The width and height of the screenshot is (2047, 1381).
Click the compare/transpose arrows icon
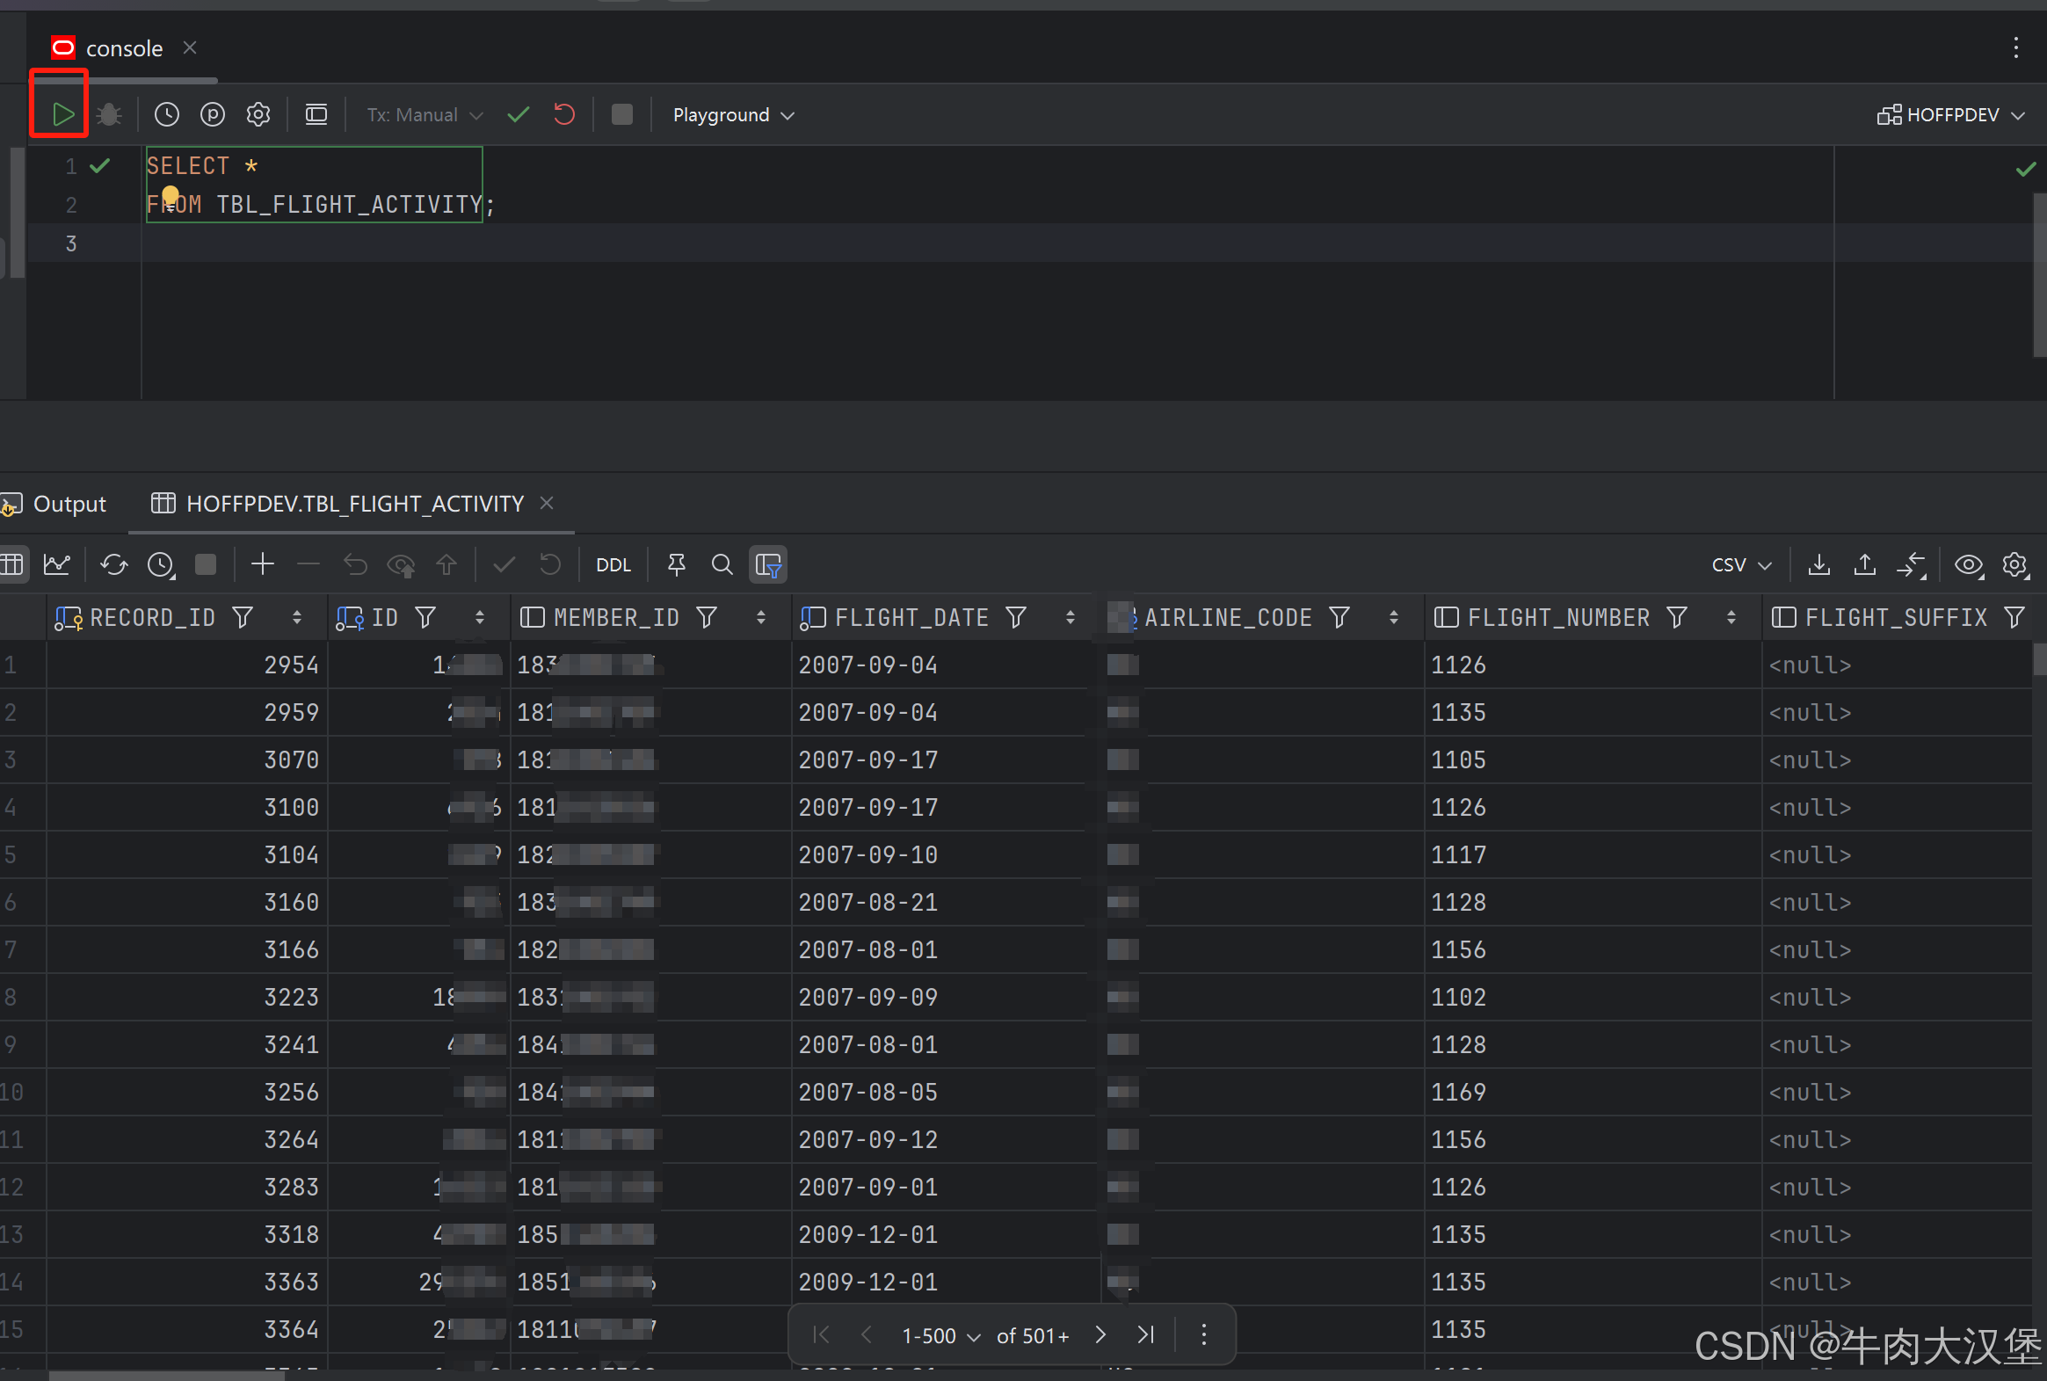point(1911,564)
